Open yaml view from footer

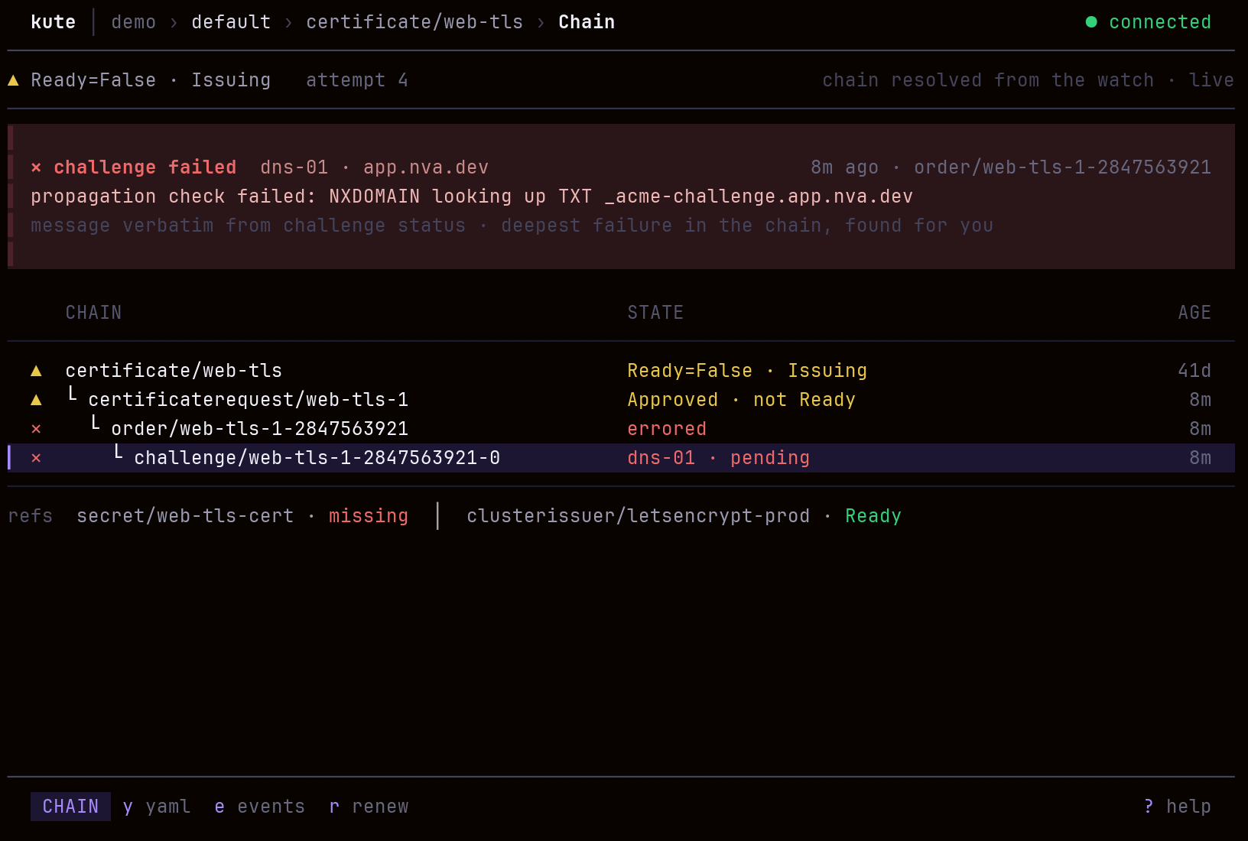[x=157, y=807]
